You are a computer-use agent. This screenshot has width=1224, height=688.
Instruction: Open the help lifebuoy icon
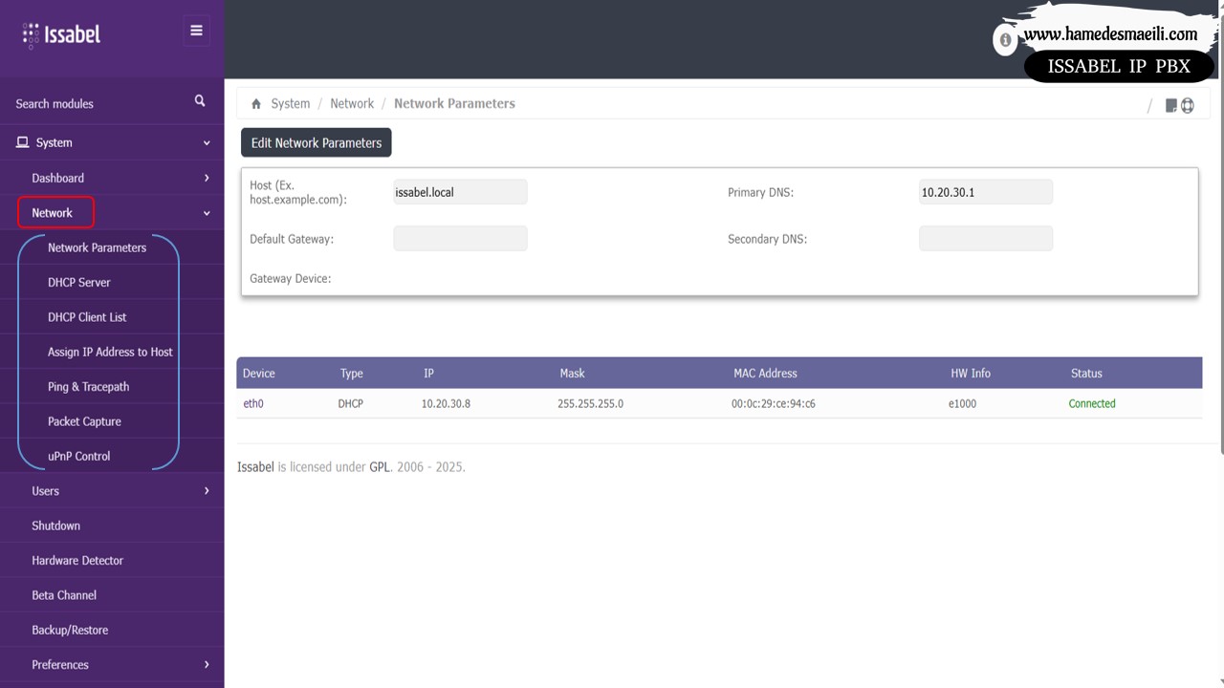point(1188,105)
